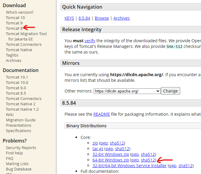The image size is (201, 174).
Task: Open the KEYS link
Action: click(69, 18)
